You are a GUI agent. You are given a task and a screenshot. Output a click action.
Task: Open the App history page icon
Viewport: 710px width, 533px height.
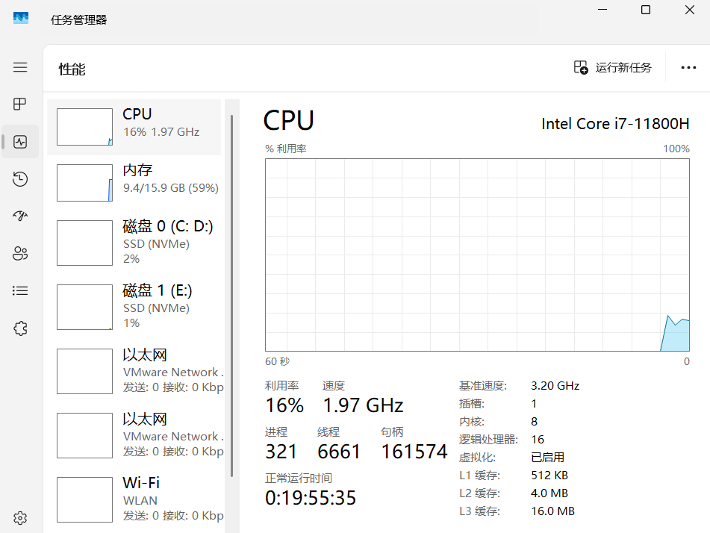tap(20, 179)
